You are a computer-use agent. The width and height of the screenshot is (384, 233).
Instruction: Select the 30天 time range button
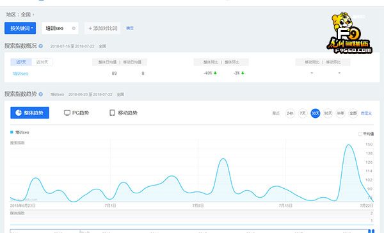316,113
